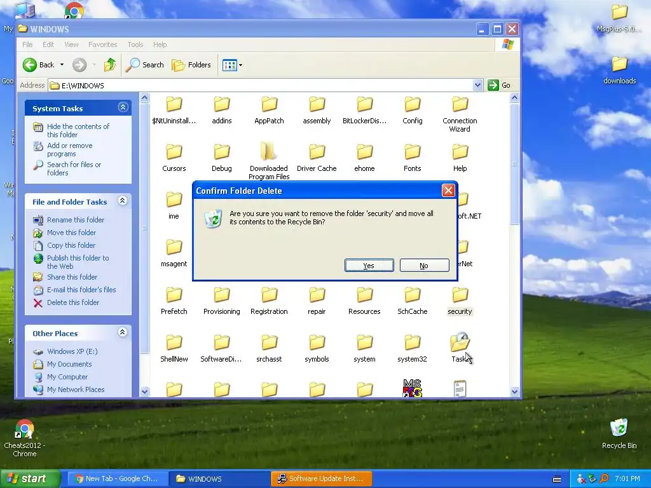651x488 pixels.
Task: Confirm deletion with the Yes button
Action: [369, 266]
